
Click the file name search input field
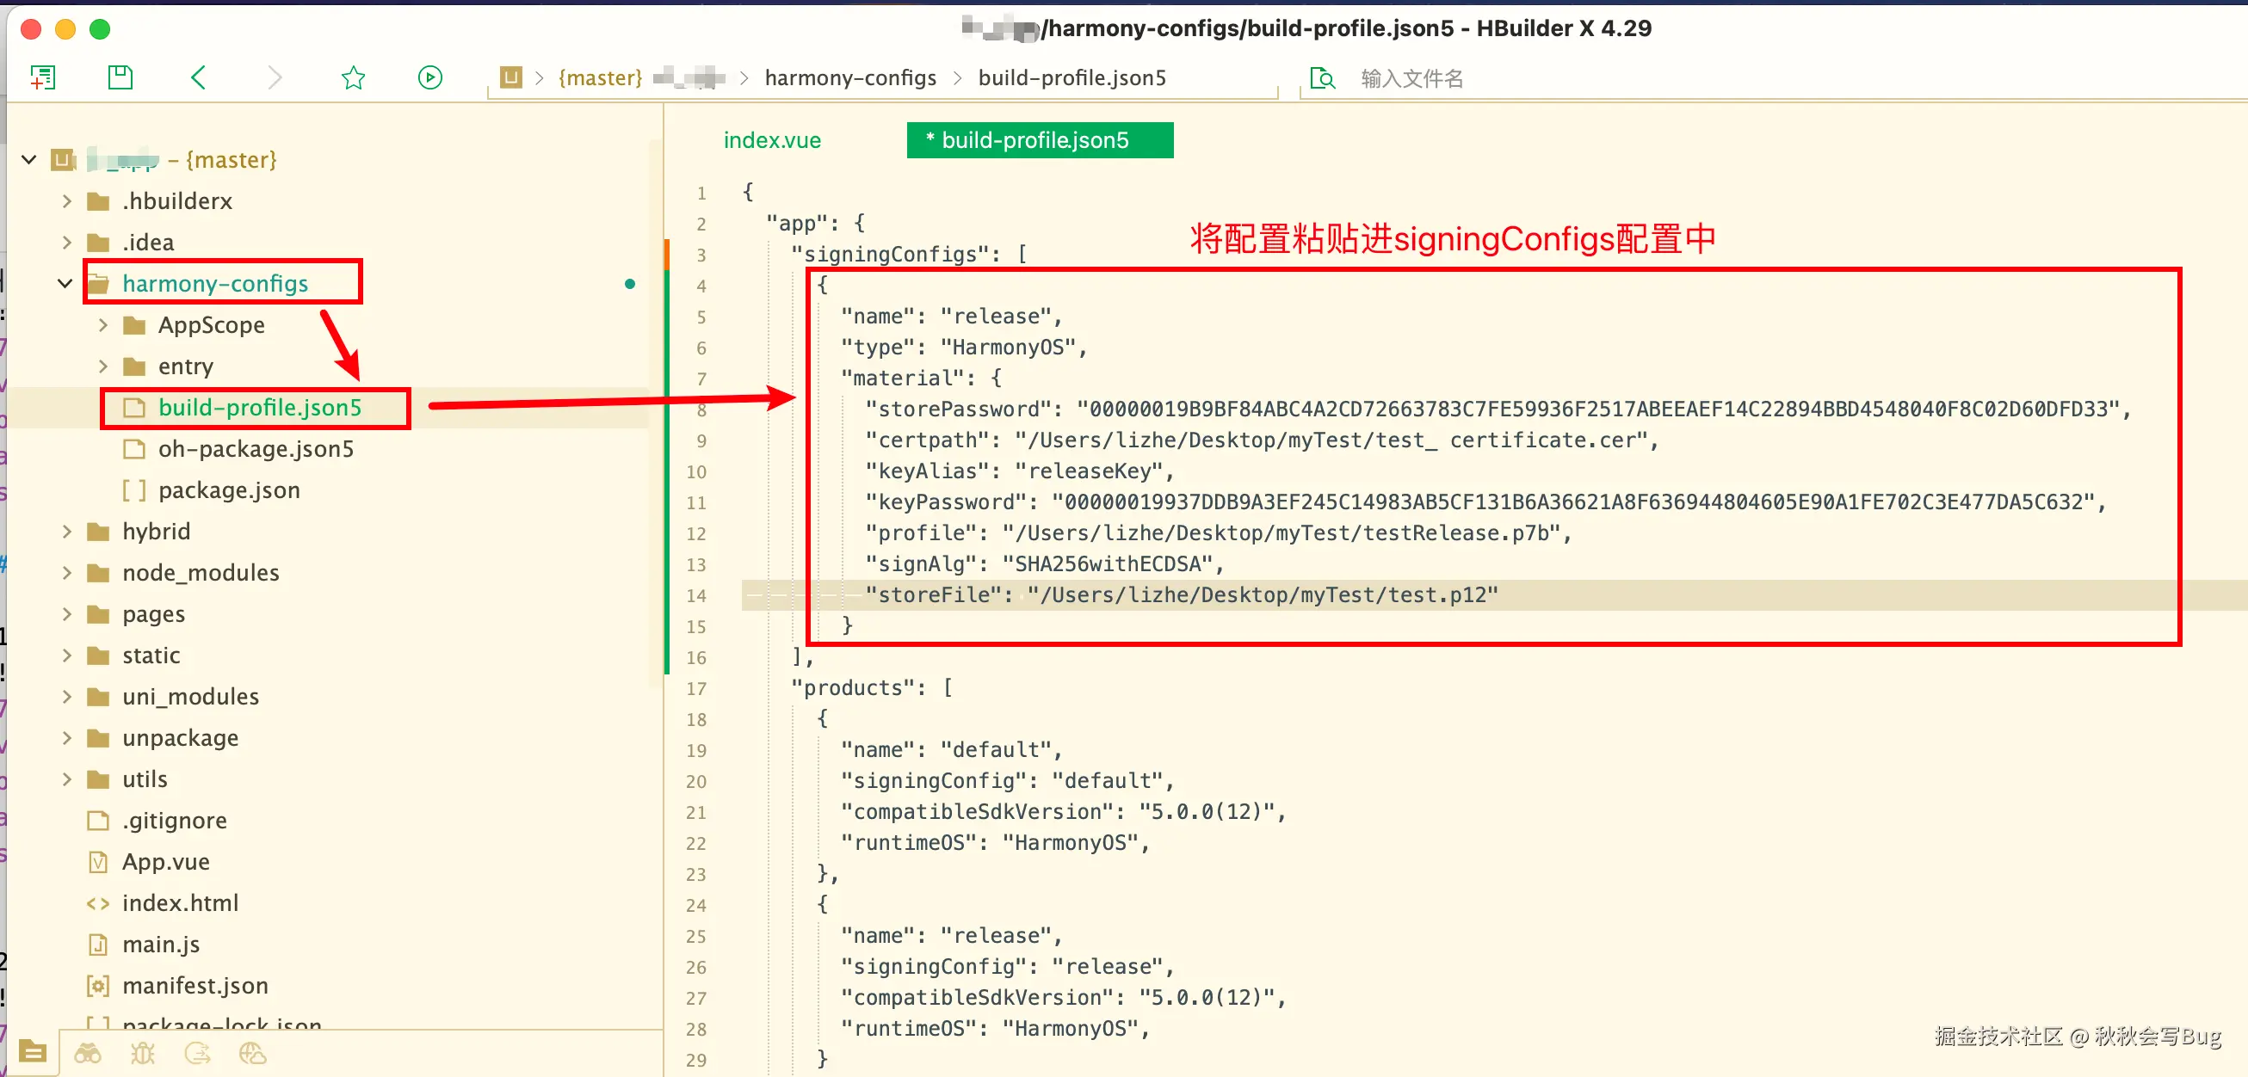coord(1484,78)
